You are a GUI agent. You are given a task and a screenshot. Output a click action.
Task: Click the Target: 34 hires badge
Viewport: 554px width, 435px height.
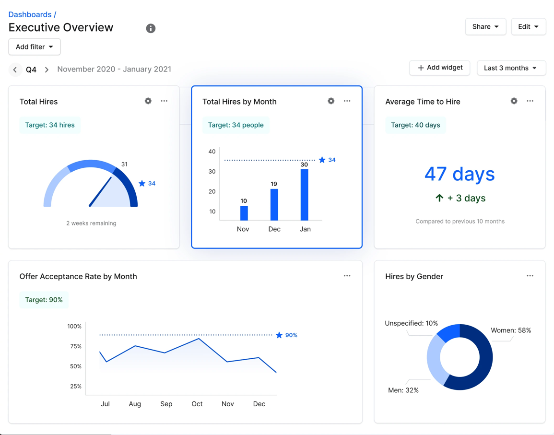(x=50, y=125)
